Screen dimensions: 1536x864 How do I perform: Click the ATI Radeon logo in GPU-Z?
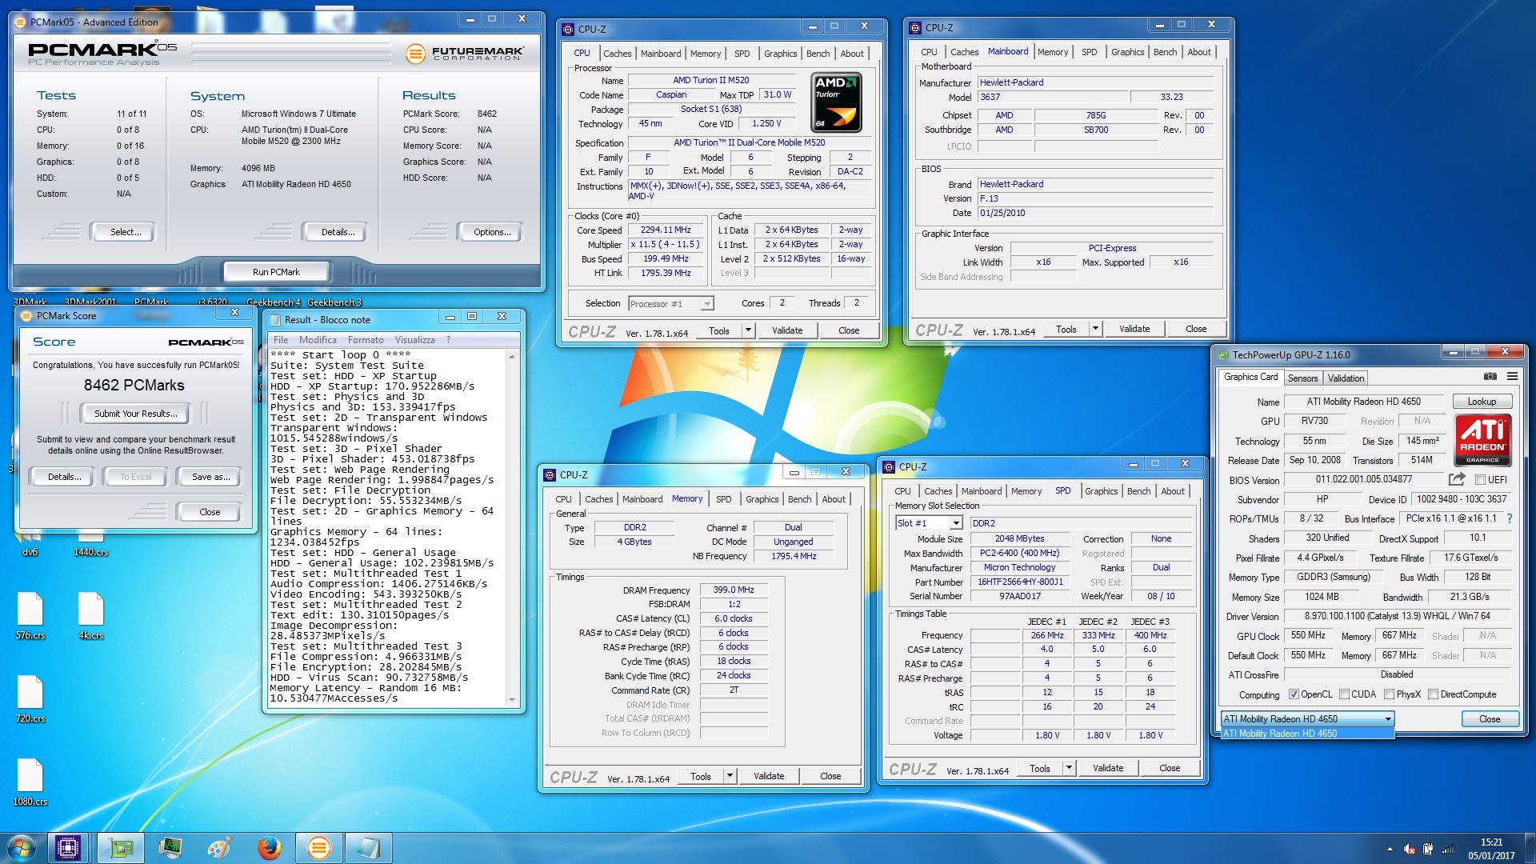coord(1482,440)
